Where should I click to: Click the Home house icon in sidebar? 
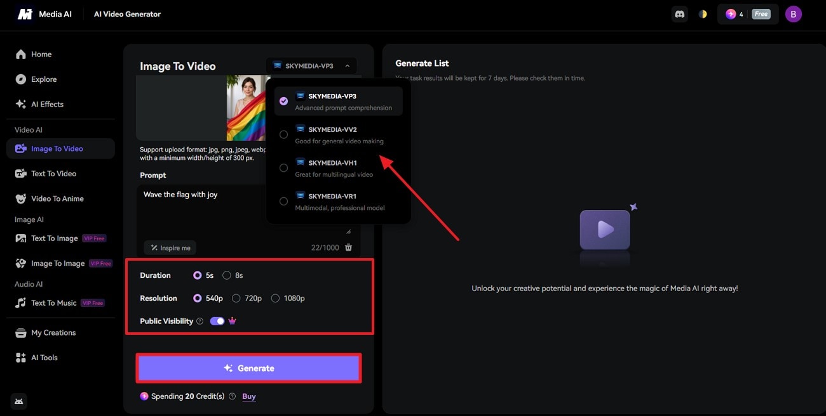tap(21, 55)
